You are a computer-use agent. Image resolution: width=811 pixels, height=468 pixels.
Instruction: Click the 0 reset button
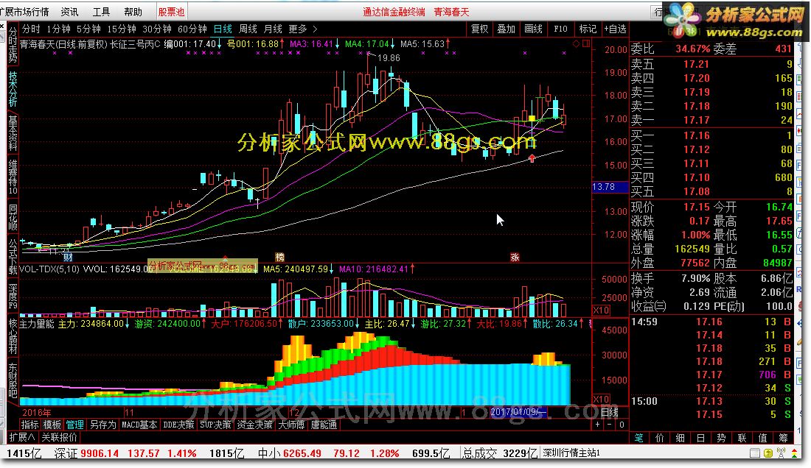tap(622, 424)
